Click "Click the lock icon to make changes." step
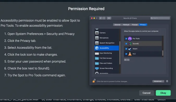Viewport: 176px width, 102px height. 33,55
